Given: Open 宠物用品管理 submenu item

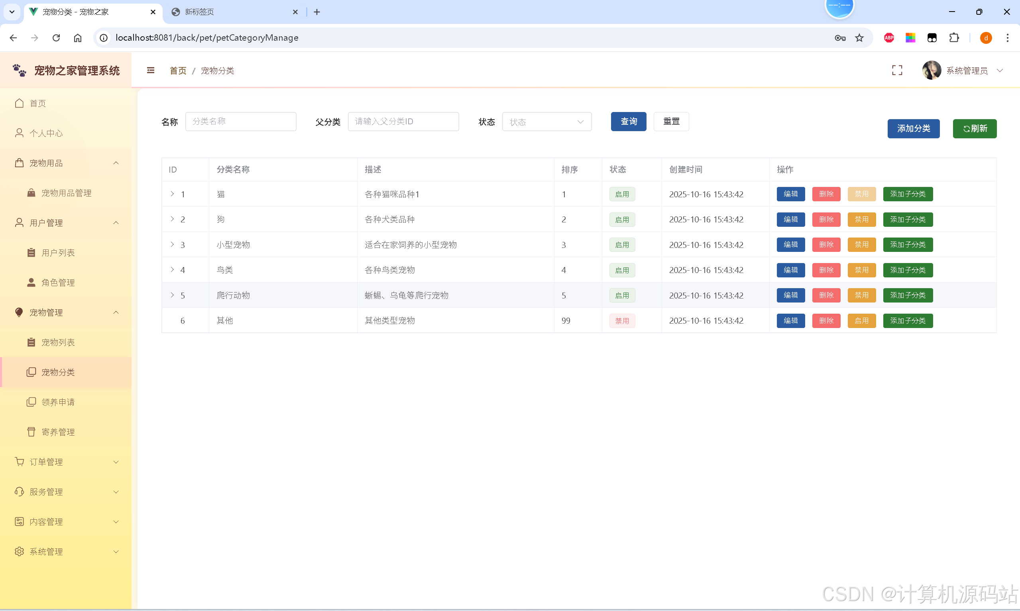Looking at the screenshot, I should tap(66, 193).
